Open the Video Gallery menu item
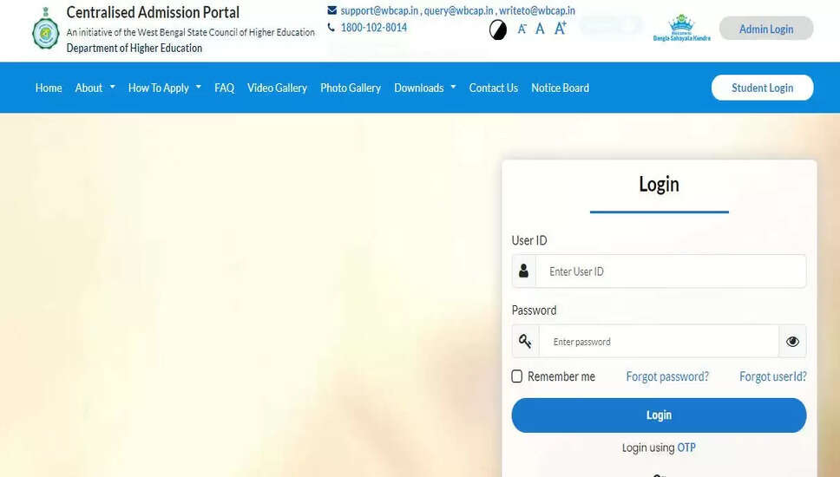This screenshot has width=840, height=477. point(277,88)
